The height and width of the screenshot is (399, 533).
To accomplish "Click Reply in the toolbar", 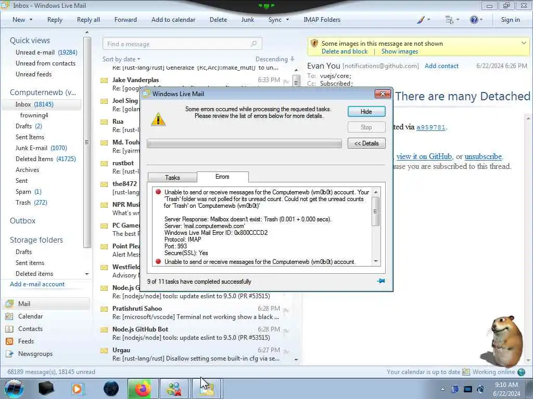I will tap(55, 20).
